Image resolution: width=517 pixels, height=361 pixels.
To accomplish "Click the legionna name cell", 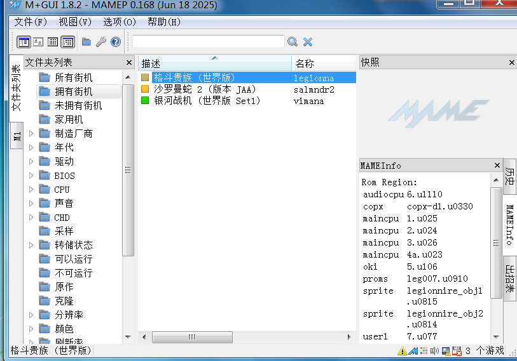I will pyautogui.click(x=314, y=78).
